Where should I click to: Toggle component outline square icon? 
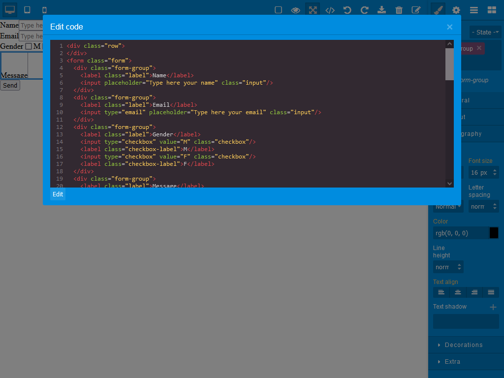click(x=279, y=10)
